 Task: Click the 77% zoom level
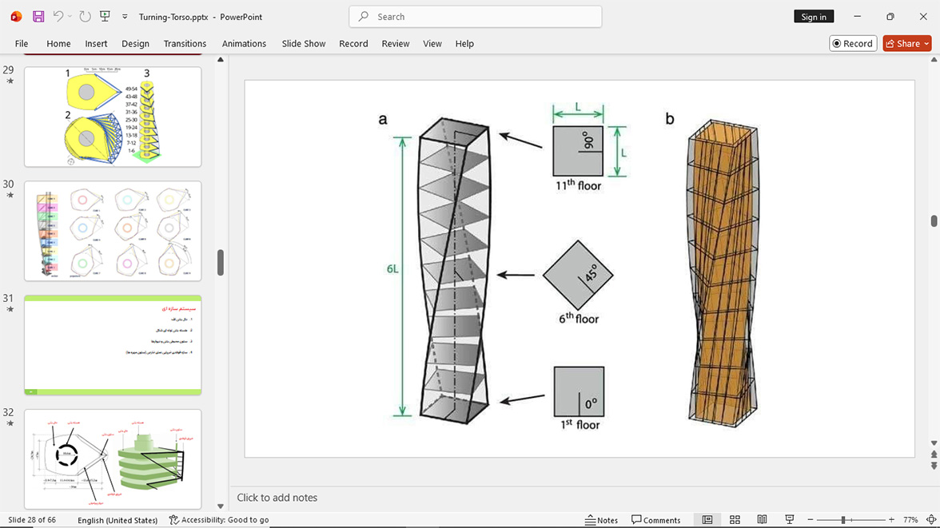pos(910,519)
